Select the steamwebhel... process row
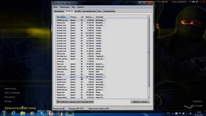This screenshot has height=116, width=206. pos(81,97)
